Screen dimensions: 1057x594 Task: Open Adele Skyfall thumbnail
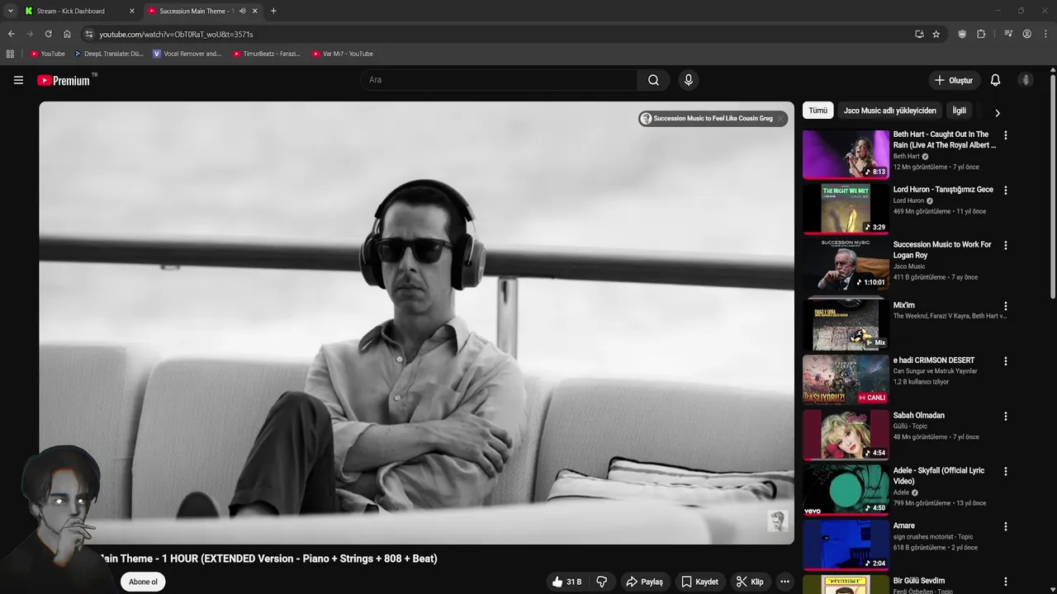click(846, 491)
